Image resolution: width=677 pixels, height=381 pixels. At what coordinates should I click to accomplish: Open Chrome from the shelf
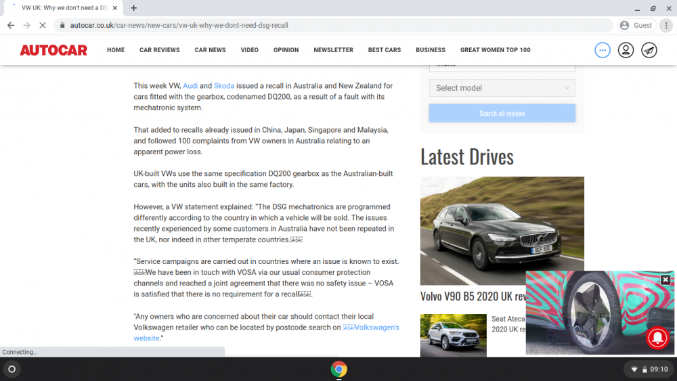pos(339,369)
